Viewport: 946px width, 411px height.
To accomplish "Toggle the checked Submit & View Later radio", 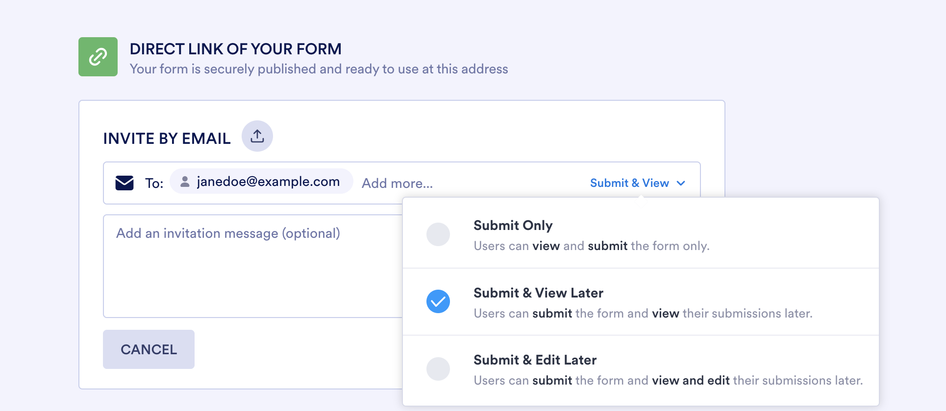I will coord(438,301).
